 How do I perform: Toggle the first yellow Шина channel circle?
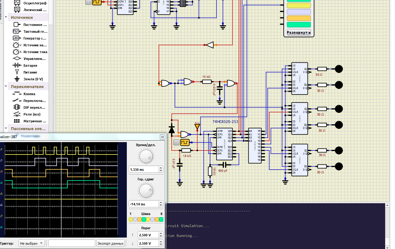click(131, 219)
